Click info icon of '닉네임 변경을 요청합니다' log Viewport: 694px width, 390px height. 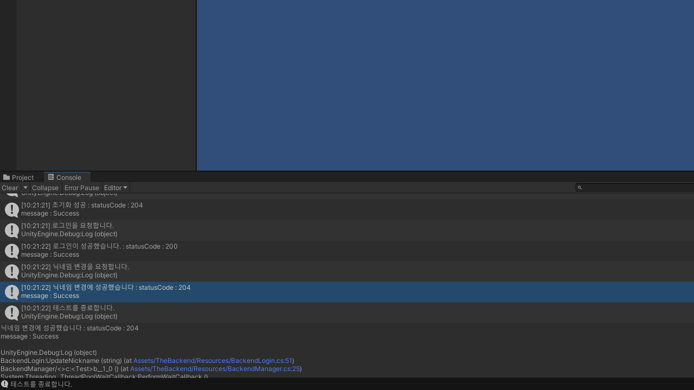11,271
